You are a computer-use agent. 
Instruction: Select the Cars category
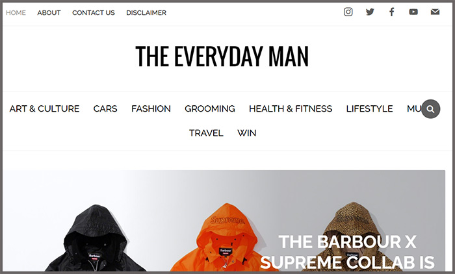[x=105, y=108]
